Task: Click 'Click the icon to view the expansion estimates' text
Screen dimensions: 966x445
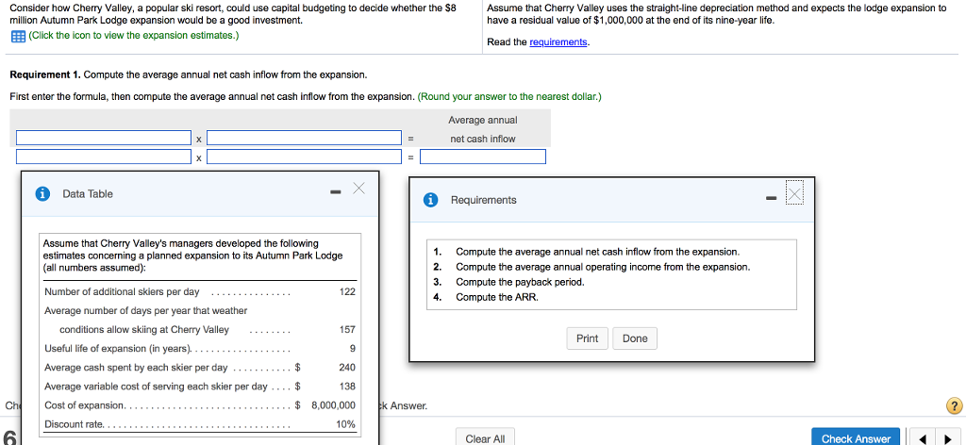Action: pos(134,36)
